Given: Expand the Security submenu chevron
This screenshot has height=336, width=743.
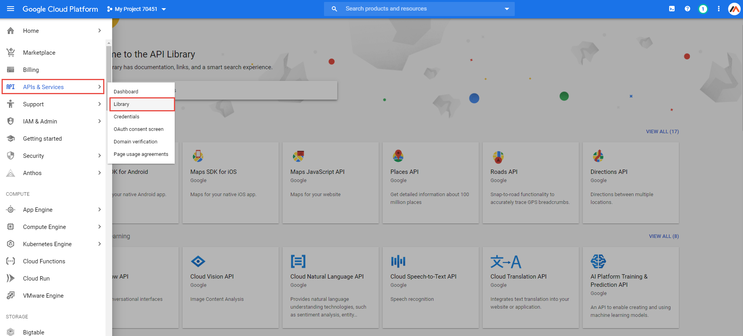Looking at the screenshot, I should 100,155.
